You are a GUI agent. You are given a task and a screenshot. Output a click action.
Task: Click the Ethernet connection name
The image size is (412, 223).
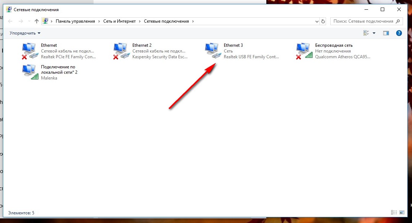pyautogui.click(x=49, y=45)
